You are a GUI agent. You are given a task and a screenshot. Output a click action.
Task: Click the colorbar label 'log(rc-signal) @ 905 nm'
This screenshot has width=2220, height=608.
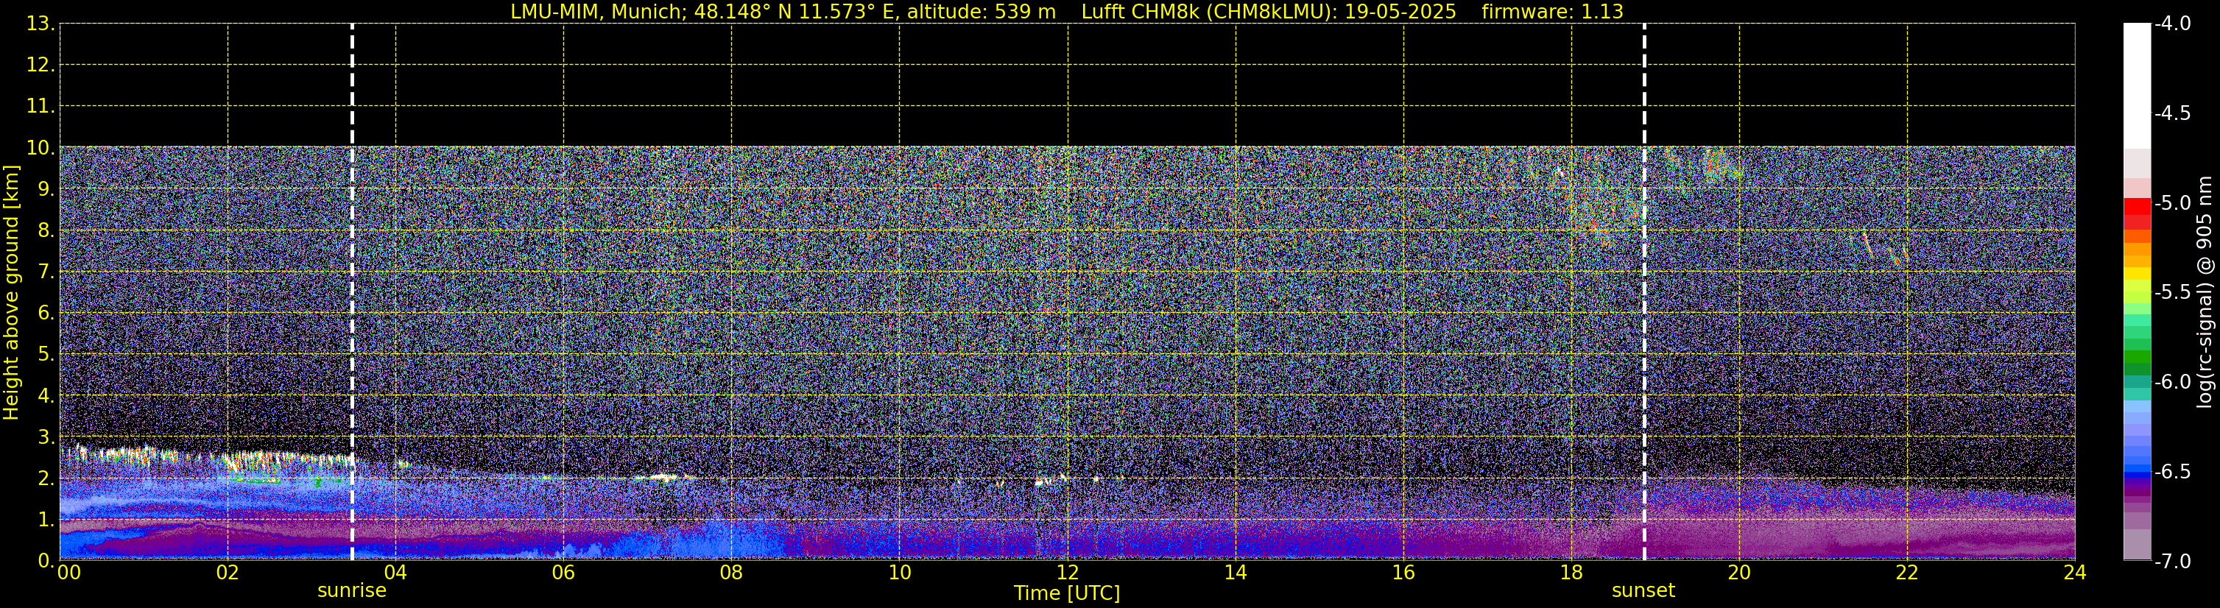tap(2205, 292)
